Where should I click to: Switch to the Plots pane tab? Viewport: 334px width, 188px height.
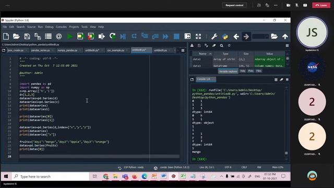pyautogui.click(x=250, y=71)
